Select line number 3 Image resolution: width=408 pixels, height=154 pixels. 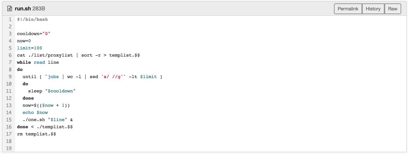(x=10, y=33)
